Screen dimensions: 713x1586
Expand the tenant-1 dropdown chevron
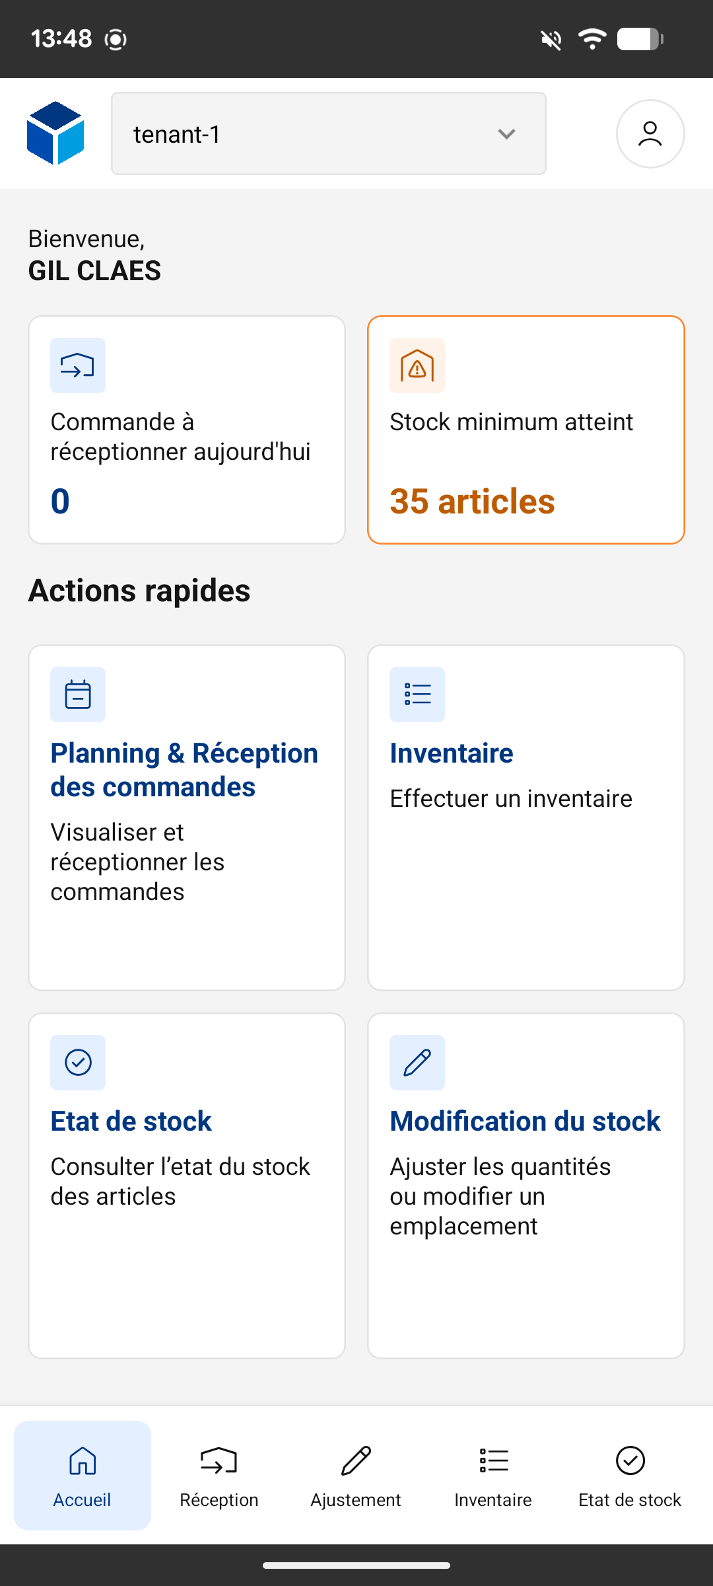click(x=506, y=134)
